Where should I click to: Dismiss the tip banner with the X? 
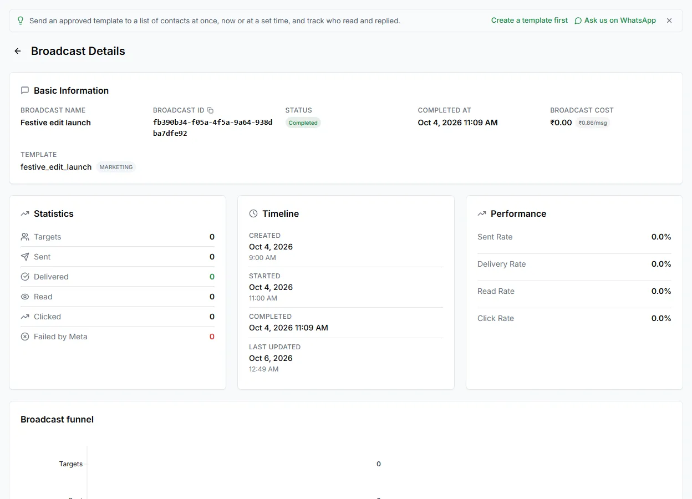point(669,21)
